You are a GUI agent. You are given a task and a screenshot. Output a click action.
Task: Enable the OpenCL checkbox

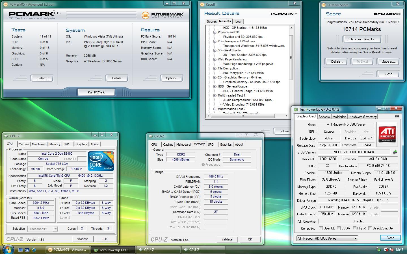(x=321, y=228)
